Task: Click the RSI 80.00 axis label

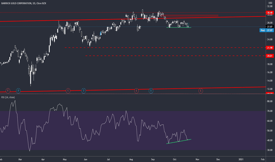Action: click(270, 101)
